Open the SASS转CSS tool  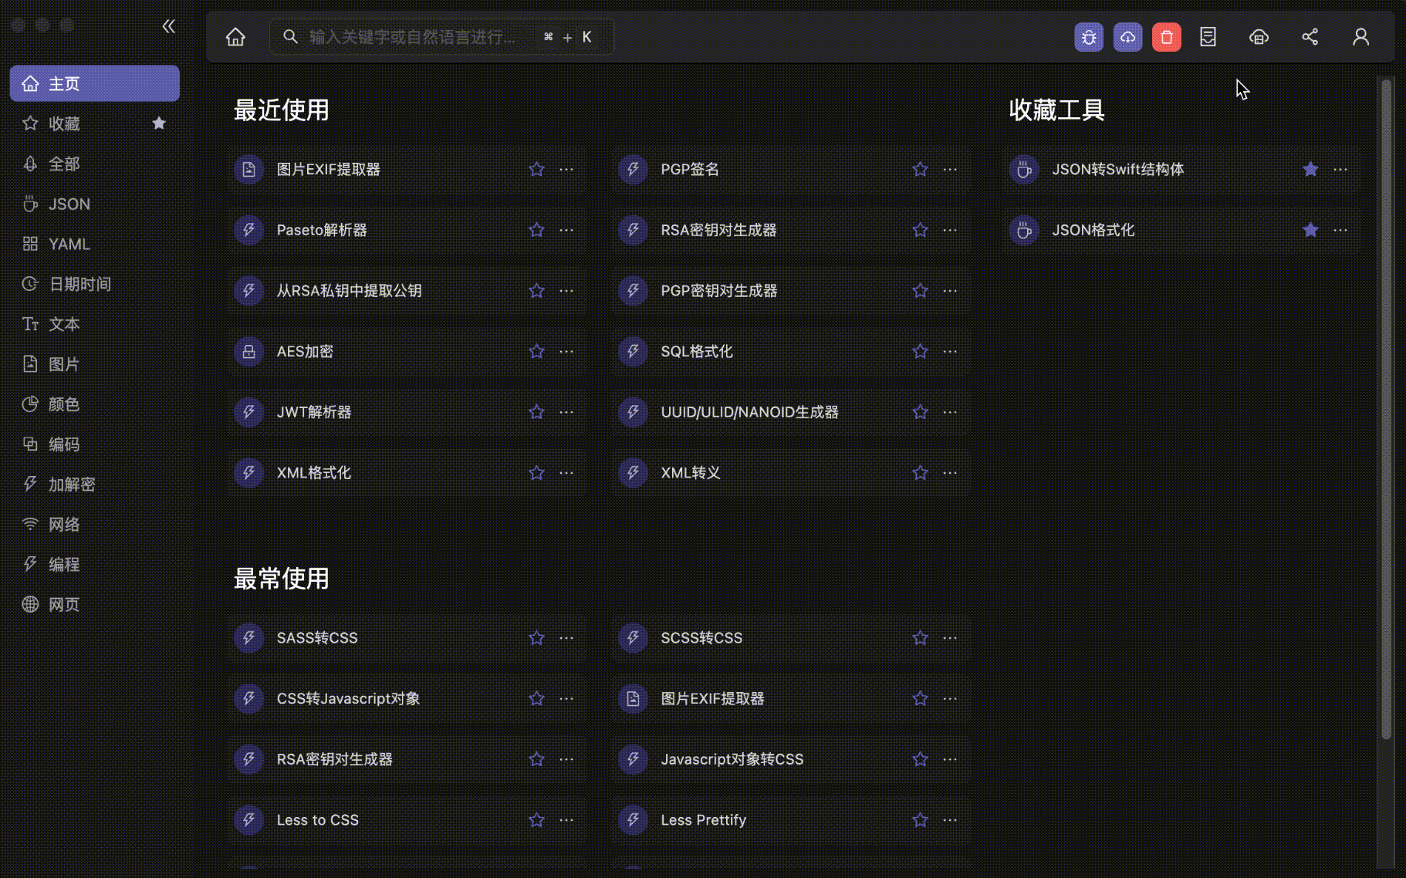pyautogui.click(x=317, y=638)
